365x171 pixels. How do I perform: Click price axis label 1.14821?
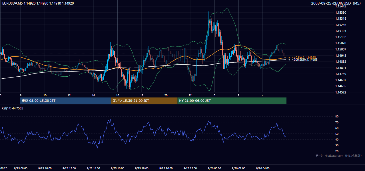341,68
